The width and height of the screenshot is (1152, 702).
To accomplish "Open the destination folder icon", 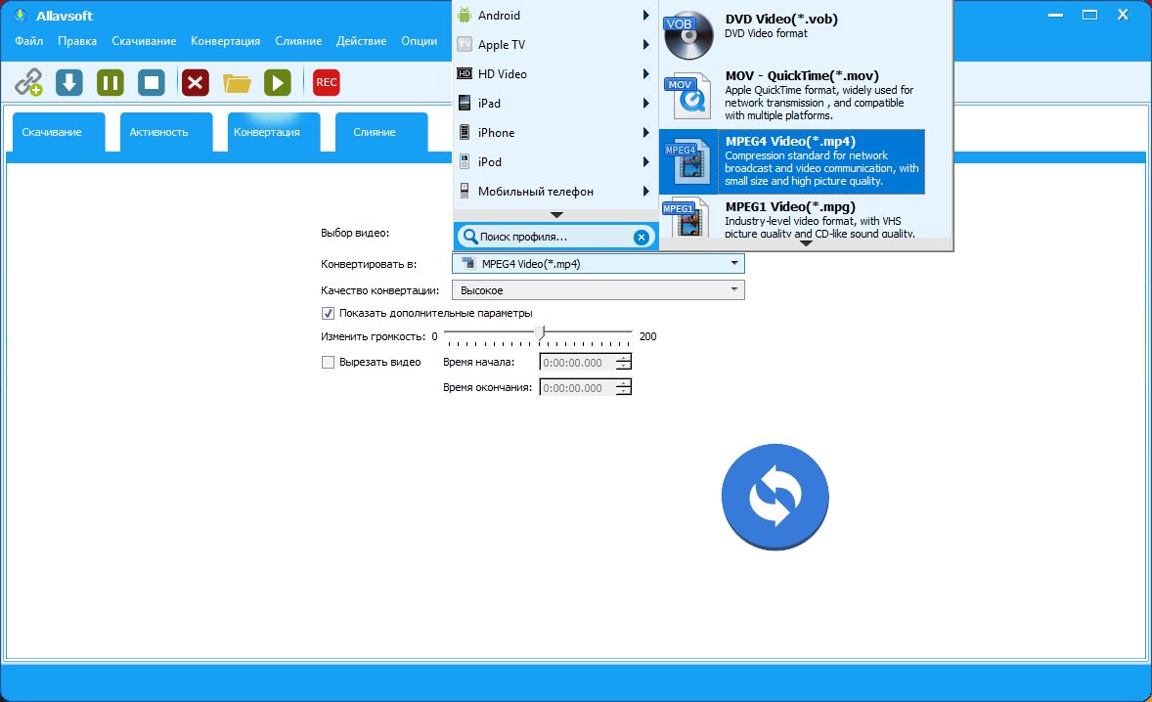I will (x=237, y=83).
